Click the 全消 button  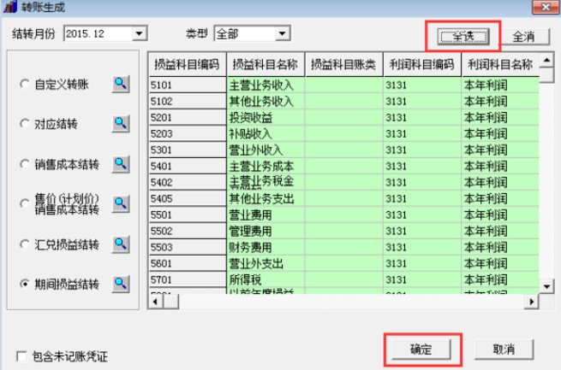coord(524,37)
